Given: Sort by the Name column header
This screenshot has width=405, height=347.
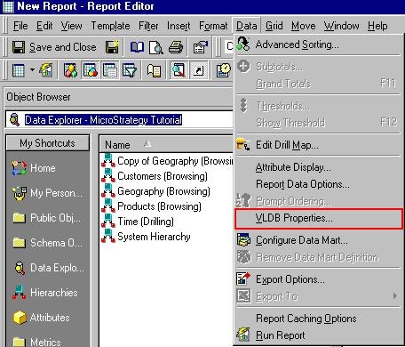Looking at the screenshot, I should click(x=166, y=145).
